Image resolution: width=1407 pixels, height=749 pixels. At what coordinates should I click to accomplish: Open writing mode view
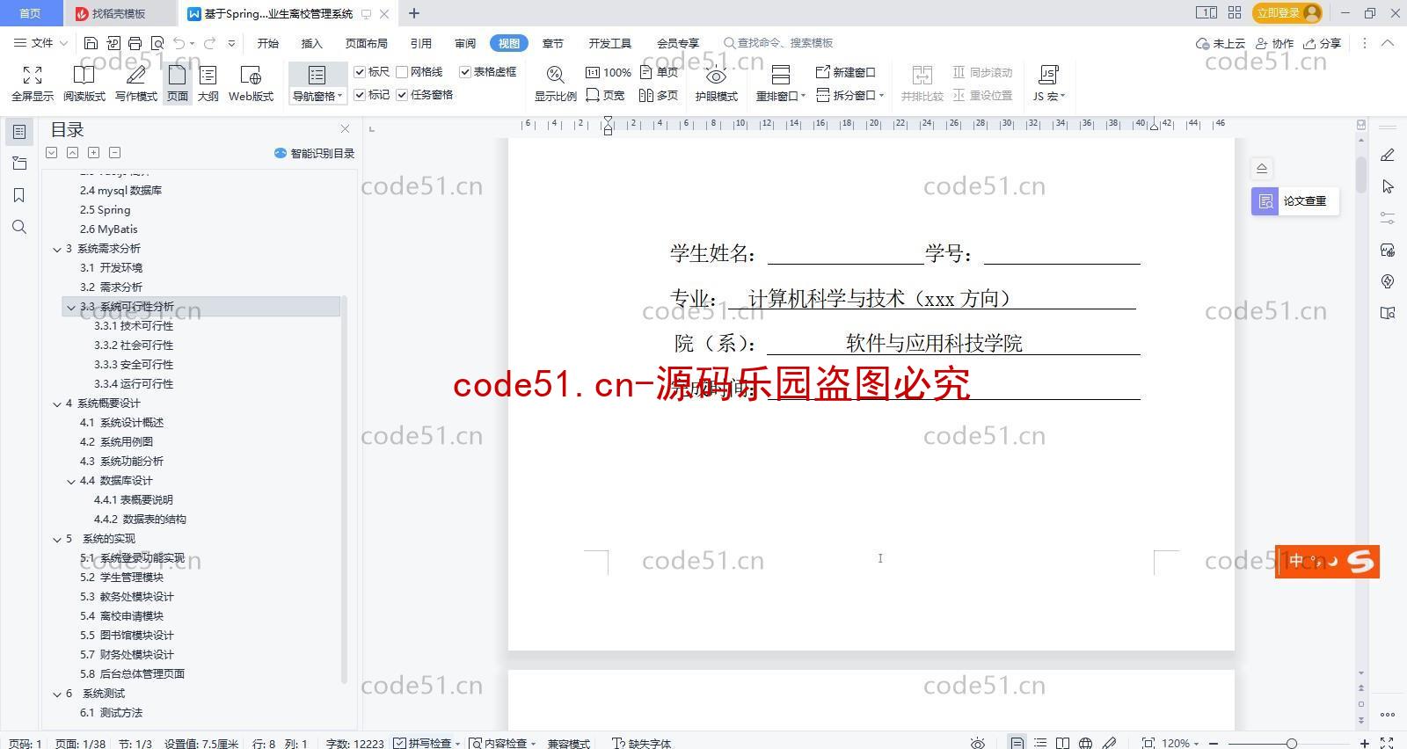(136, 84)
